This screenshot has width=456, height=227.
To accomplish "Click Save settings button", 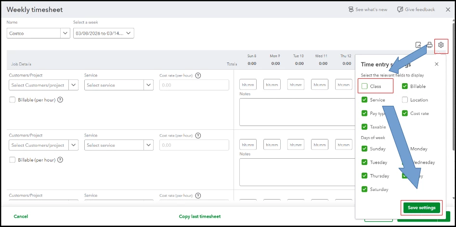I will (422, 208).
